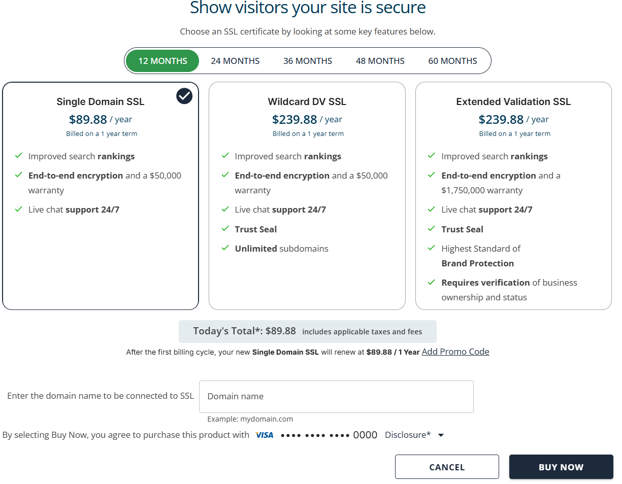Open the Disclosure dropdown arrow
The height and width of the screenshot is (484, 622).
pyautogui.click(x=441, y=435)
